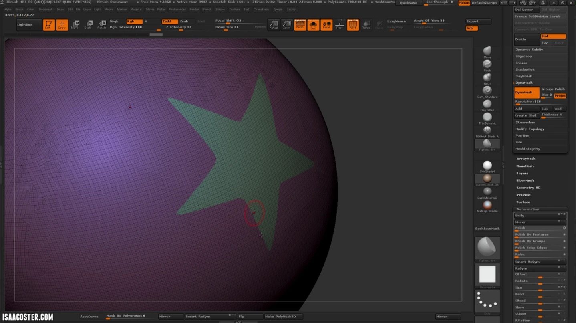576x323 pixels.
Task: Click the Actual size view icon
Action: point(274,25)
